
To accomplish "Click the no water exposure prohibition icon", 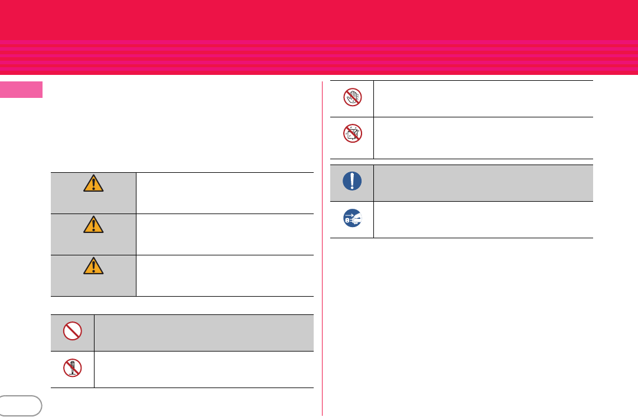I will click(352, 133).
